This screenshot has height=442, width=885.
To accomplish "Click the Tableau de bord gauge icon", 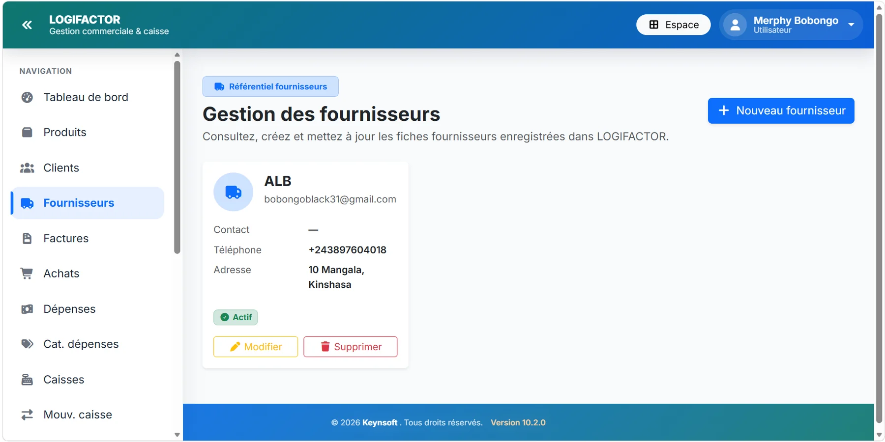I will pos(27,97).
